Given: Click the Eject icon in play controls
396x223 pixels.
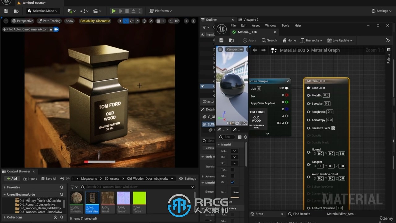Looking at the screenshot, I should 133,11.
